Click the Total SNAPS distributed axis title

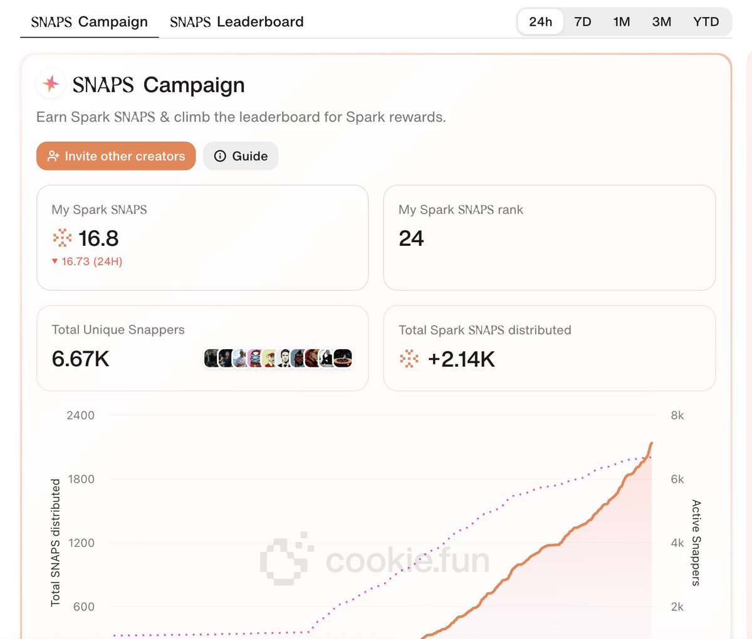[x=55, y=542]
